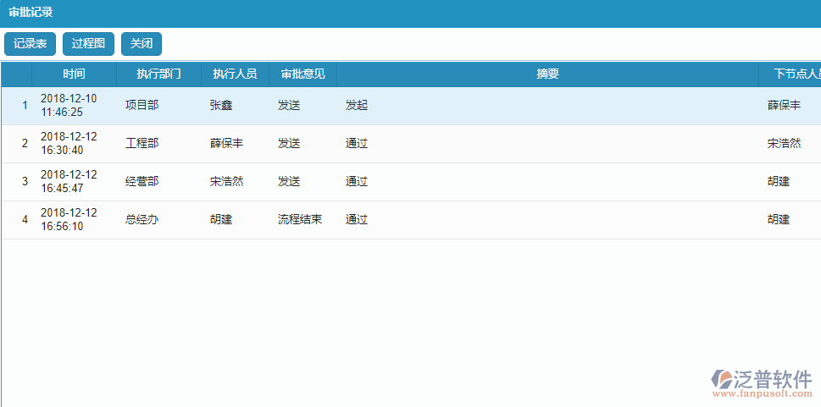Open the 记录表 view

(30, 44)
